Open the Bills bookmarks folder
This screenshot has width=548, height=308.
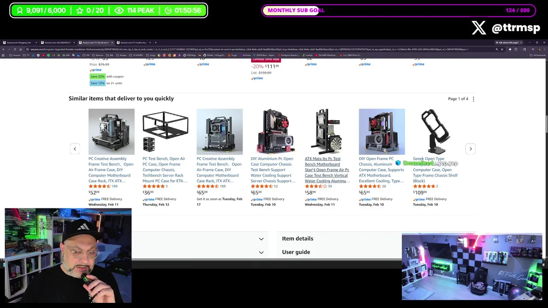(110, 55)
